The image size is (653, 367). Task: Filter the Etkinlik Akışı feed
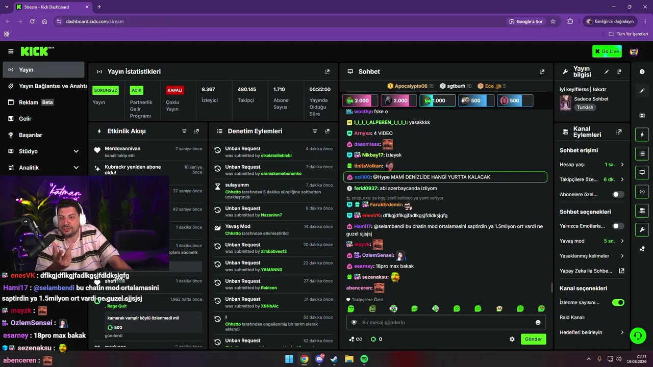(185, 131)
